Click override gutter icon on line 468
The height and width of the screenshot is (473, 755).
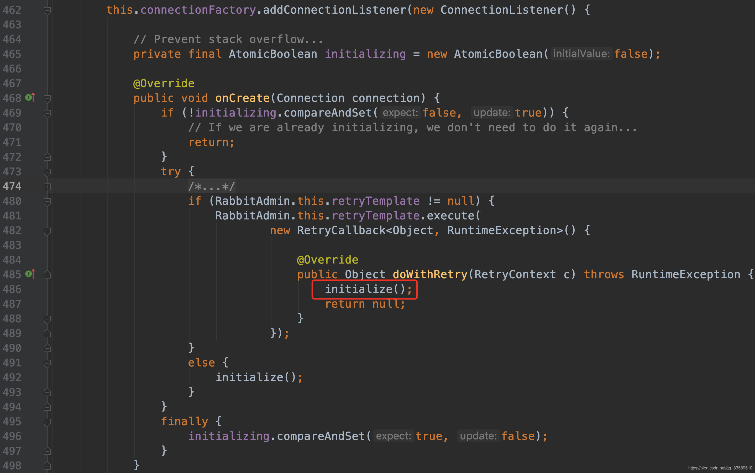coord(30,98)
